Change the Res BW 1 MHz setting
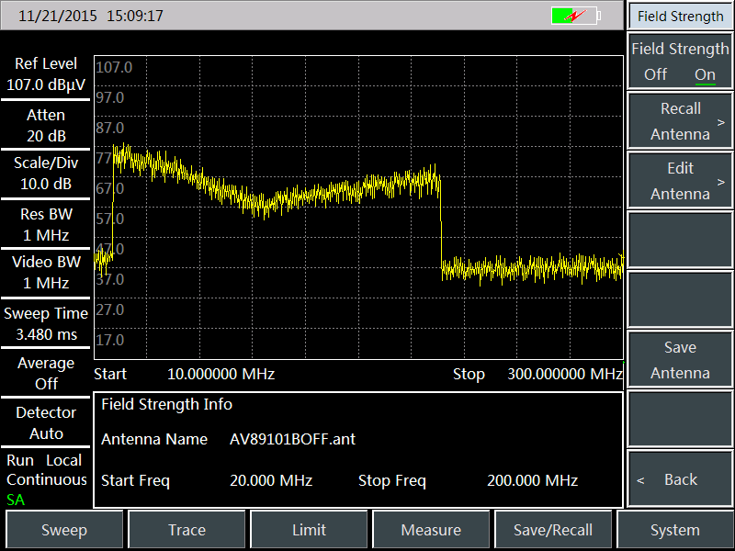 pyautogui.click(x=46, y=225)
